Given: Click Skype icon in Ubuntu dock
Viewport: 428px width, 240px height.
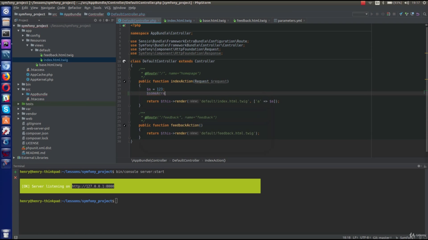Looking at the screenshot, I should click(x=6, y=109).
